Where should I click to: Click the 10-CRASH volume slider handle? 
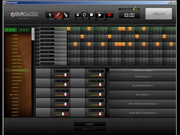100,114
